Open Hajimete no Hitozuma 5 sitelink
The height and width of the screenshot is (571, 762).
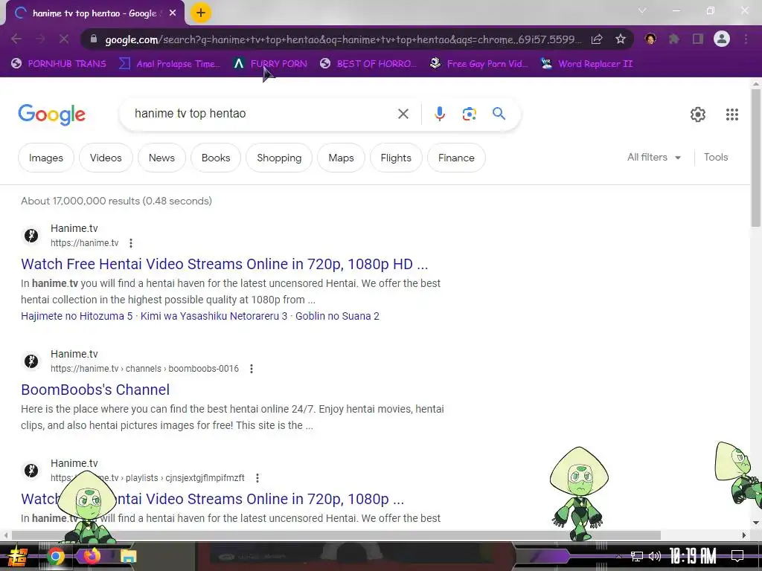click(77, 316)
